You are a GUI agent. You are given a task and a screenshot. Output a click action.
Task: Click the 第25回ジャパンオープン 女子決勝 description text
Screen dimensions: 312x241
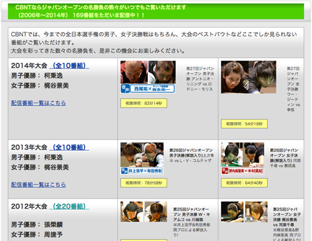click(x=287, y=224)
